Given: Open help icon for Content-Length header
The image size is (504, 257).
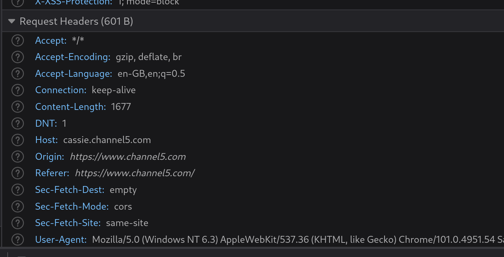Looking at the screenshot, I should coord(17,107).
